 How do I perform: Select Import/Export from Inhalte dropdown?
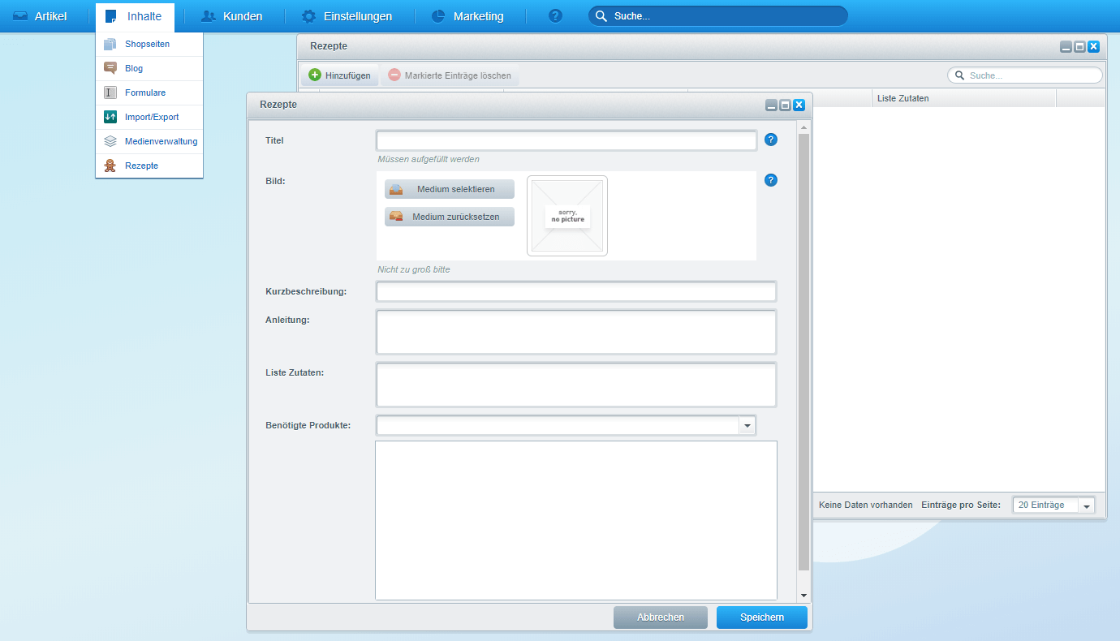149,117
